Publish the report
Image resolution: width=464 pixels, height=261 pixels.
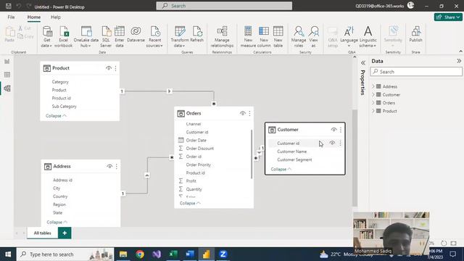click(415, 34)
